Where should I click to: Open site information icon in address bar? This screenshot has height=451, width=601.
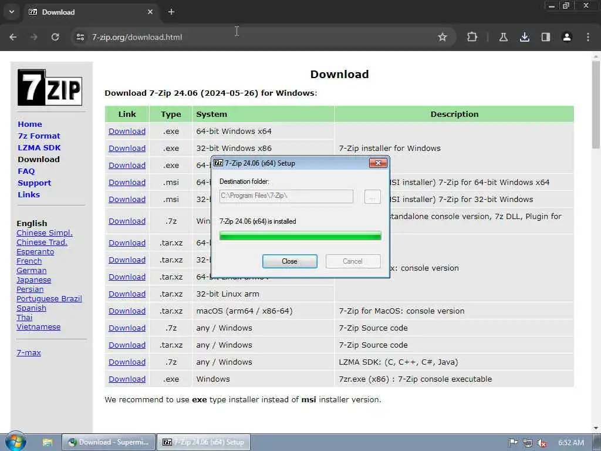80,37
